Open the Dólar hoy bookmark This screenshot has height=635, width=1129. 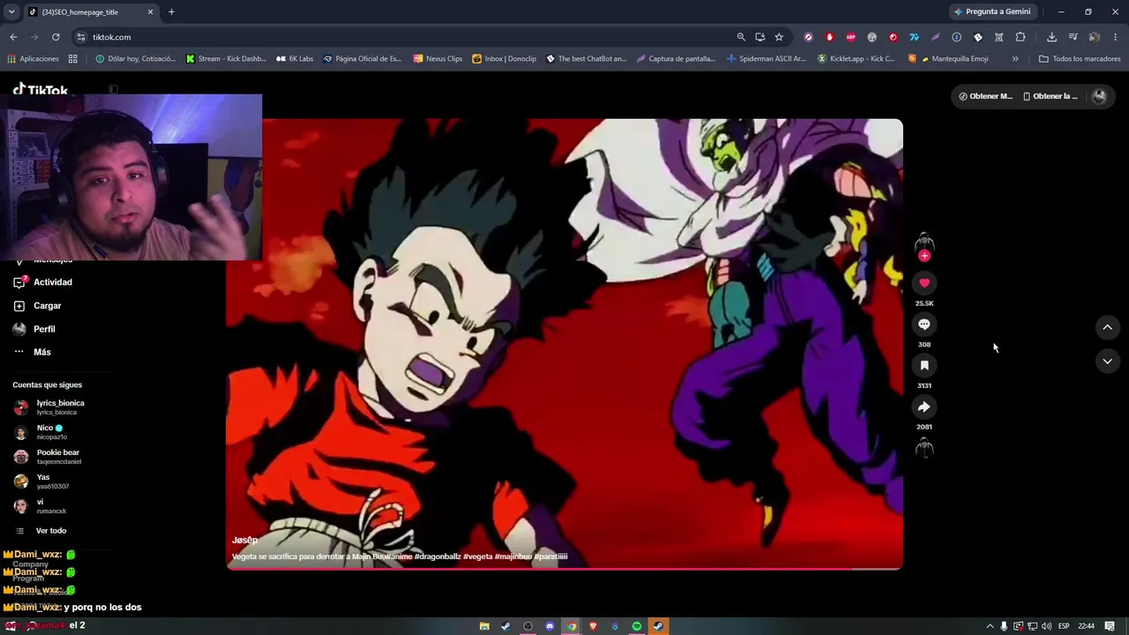(135, 59)
